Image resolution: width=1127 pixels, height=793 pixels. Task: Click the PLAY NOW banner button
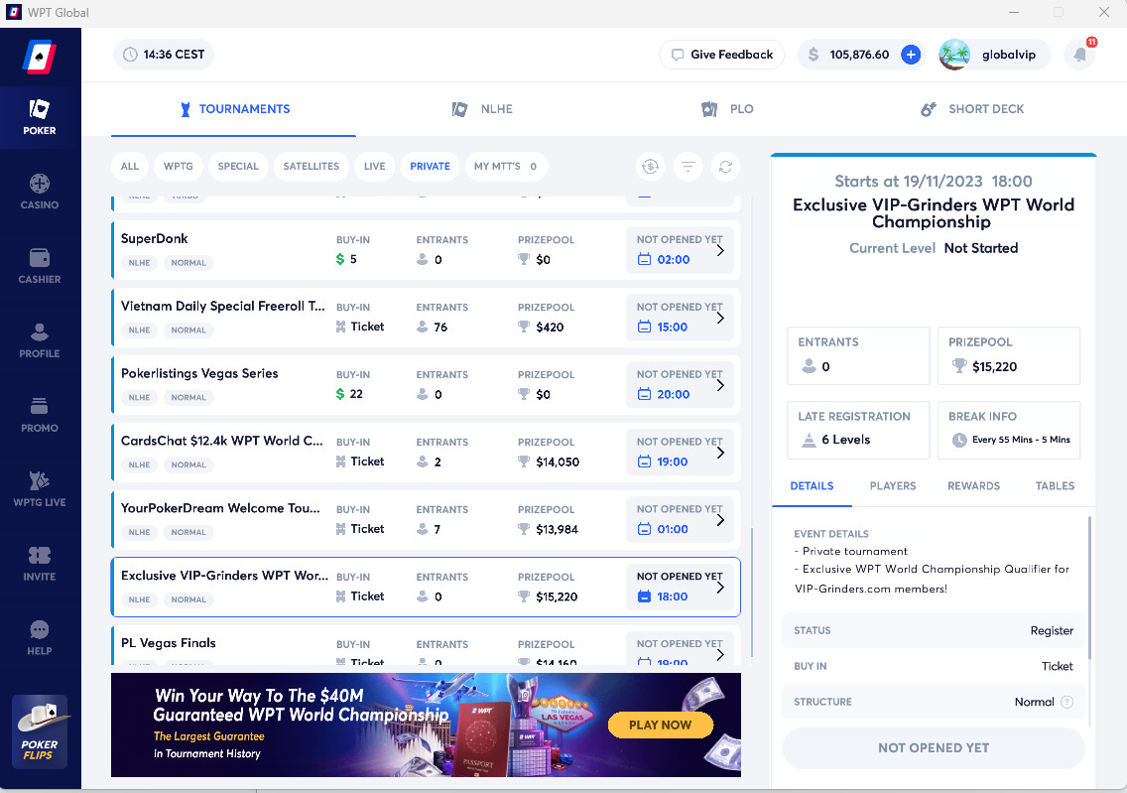point(660,726)
